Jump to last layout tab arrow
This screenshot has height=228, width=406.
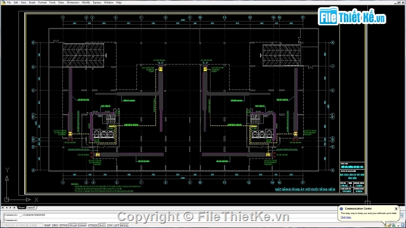pyautogui.click(x=14, y=208)
